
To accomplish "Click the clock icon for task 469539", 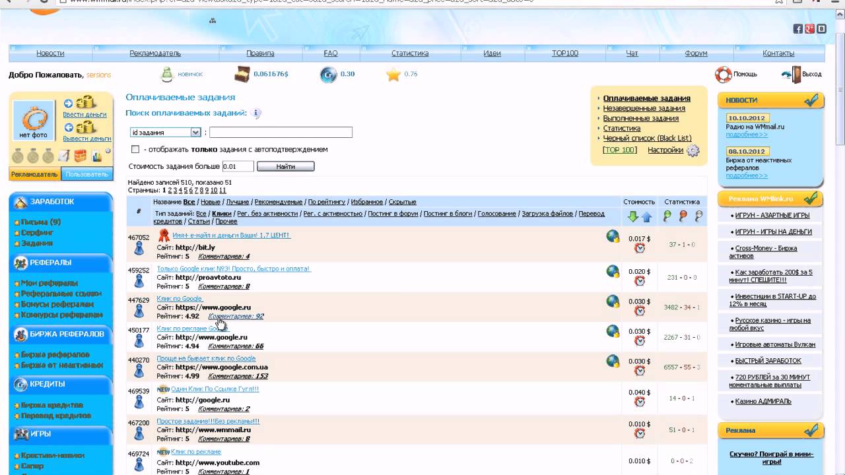I will click(x=640, y=402).
